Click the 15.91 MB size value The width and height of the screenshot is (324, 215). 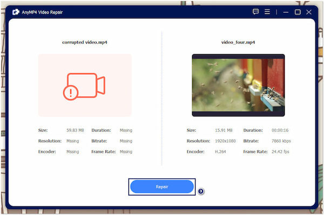pos(224,130)
